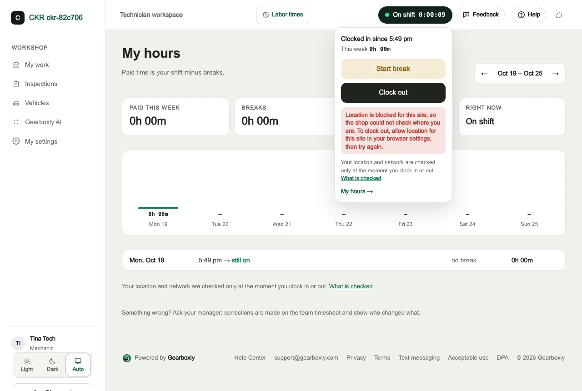
Task: Click Start break button
Action: 393,69
